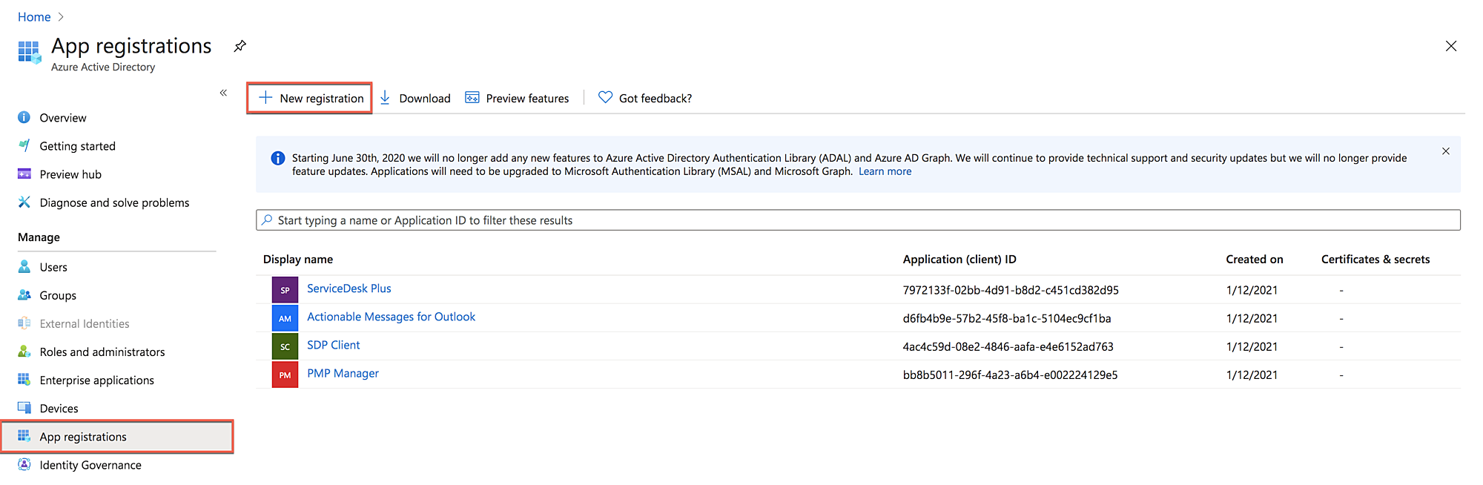Follow the Learn more link

click(885, 171)
